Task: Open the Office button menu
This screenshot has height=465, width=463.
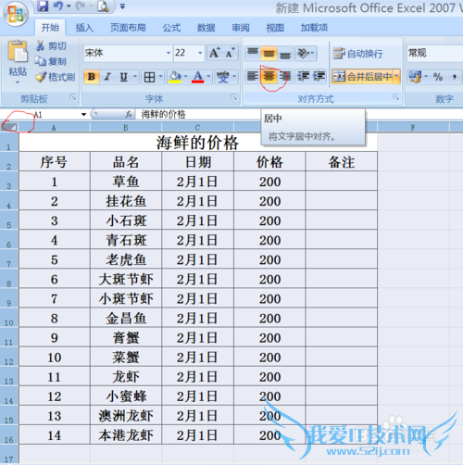Action: tap(16, 14)
